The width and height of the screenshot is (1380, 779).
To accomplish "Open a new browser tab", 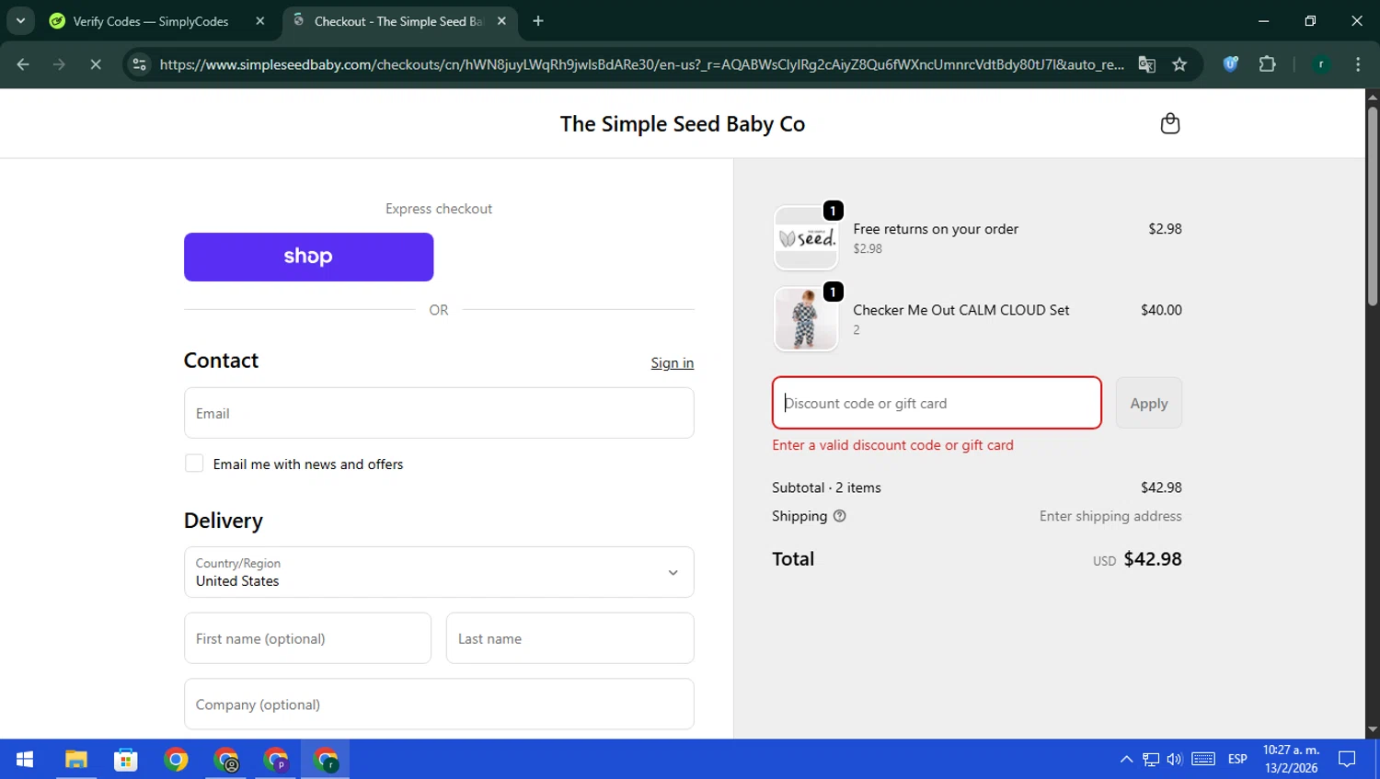I will [538, 21].
